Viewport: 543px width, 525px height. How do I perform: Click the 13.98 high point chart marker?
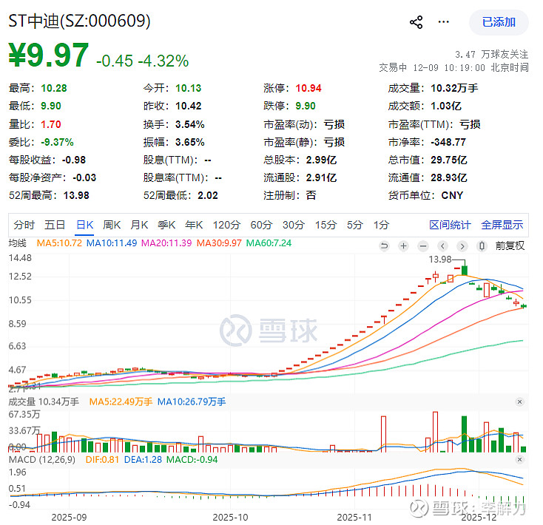440,260
